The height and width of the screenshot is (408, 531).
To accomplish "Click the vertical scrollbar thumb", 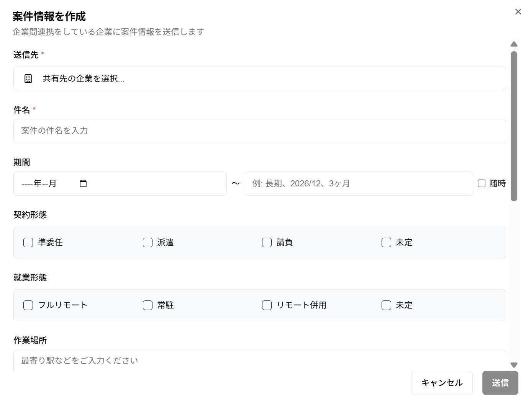I will (x=514, y=126).
